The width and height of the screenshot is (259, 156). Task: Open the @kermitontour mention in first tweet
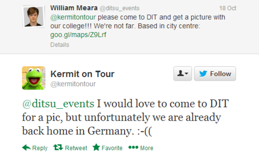click(x=73, y=17)
